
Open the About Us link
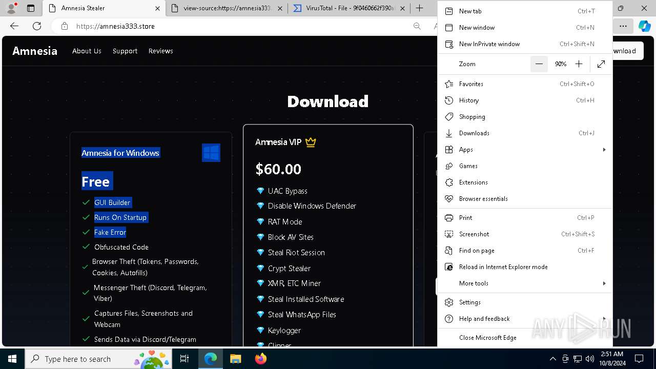(87, 51)
